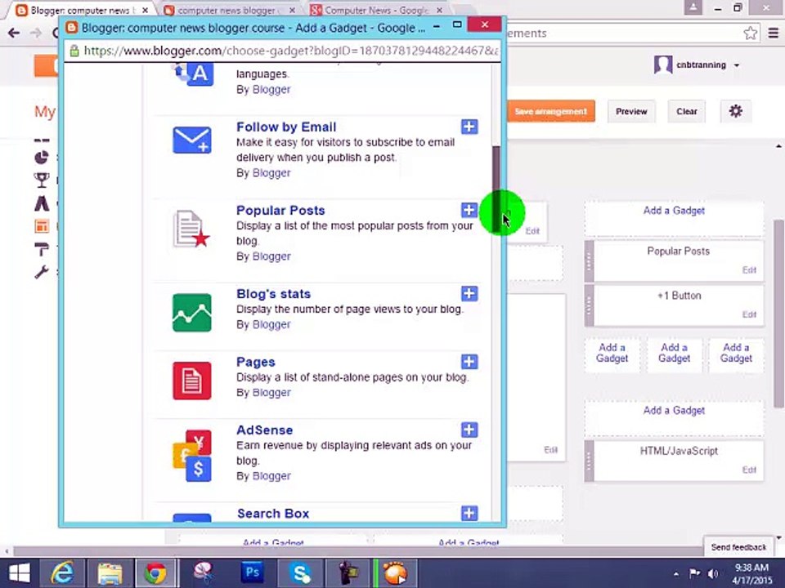Add the Popular Posts gadget with plus icon

(469, 210)
